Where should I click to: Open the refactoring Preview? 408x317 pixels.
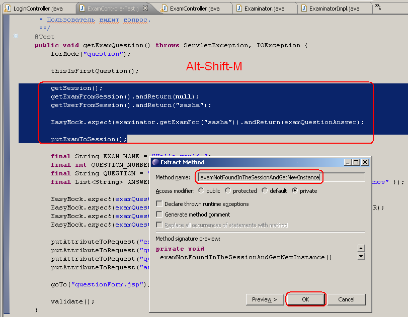[x=265, y=299]
